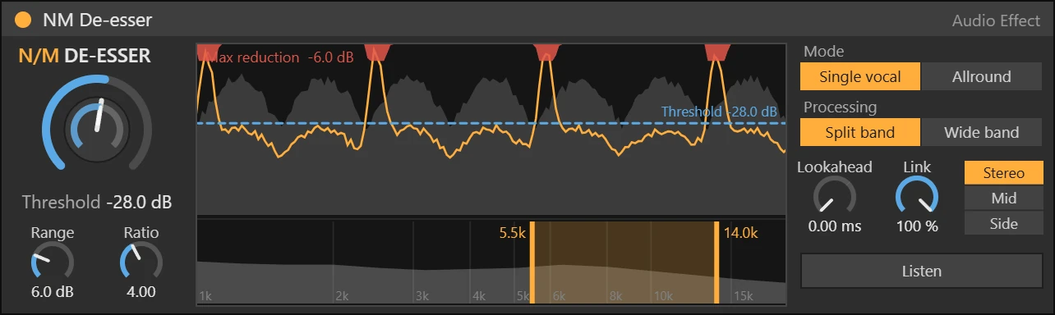Click the Range 6.0 dB value
This screenshot has height=315, width=1055.
pyautogui.click(x=52, y=291)
